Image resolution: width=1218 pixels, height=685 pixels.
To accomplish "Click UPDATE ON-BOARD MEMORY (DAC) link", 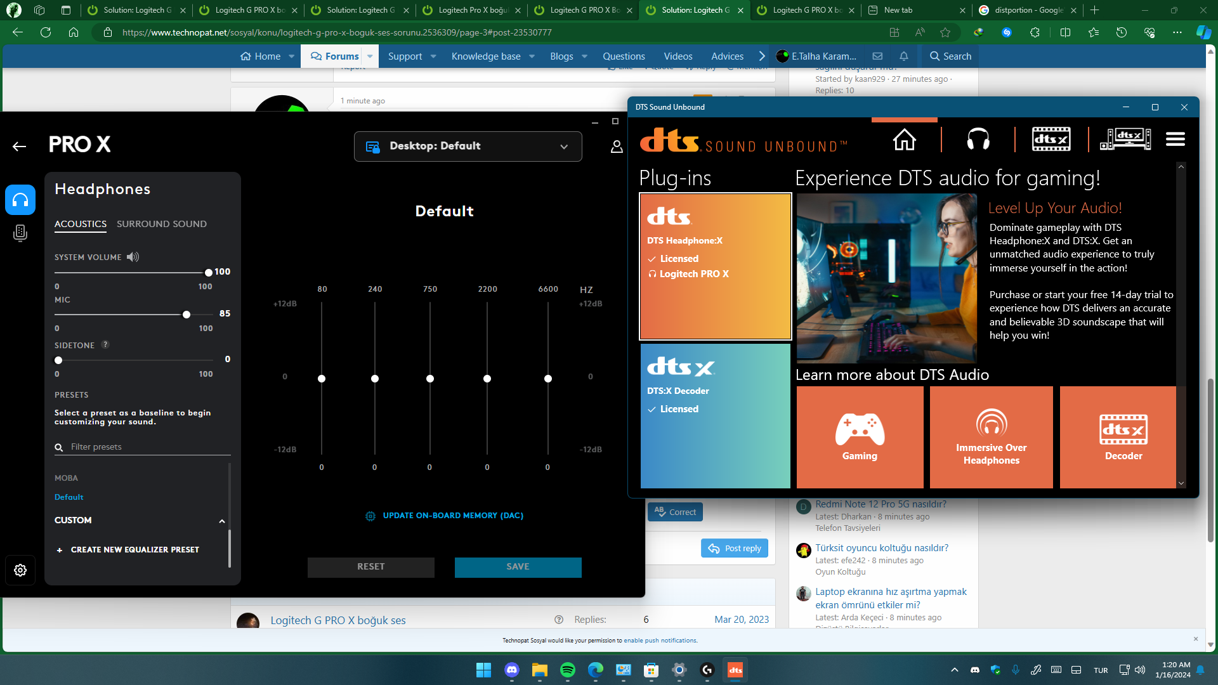I will point(452,516).
